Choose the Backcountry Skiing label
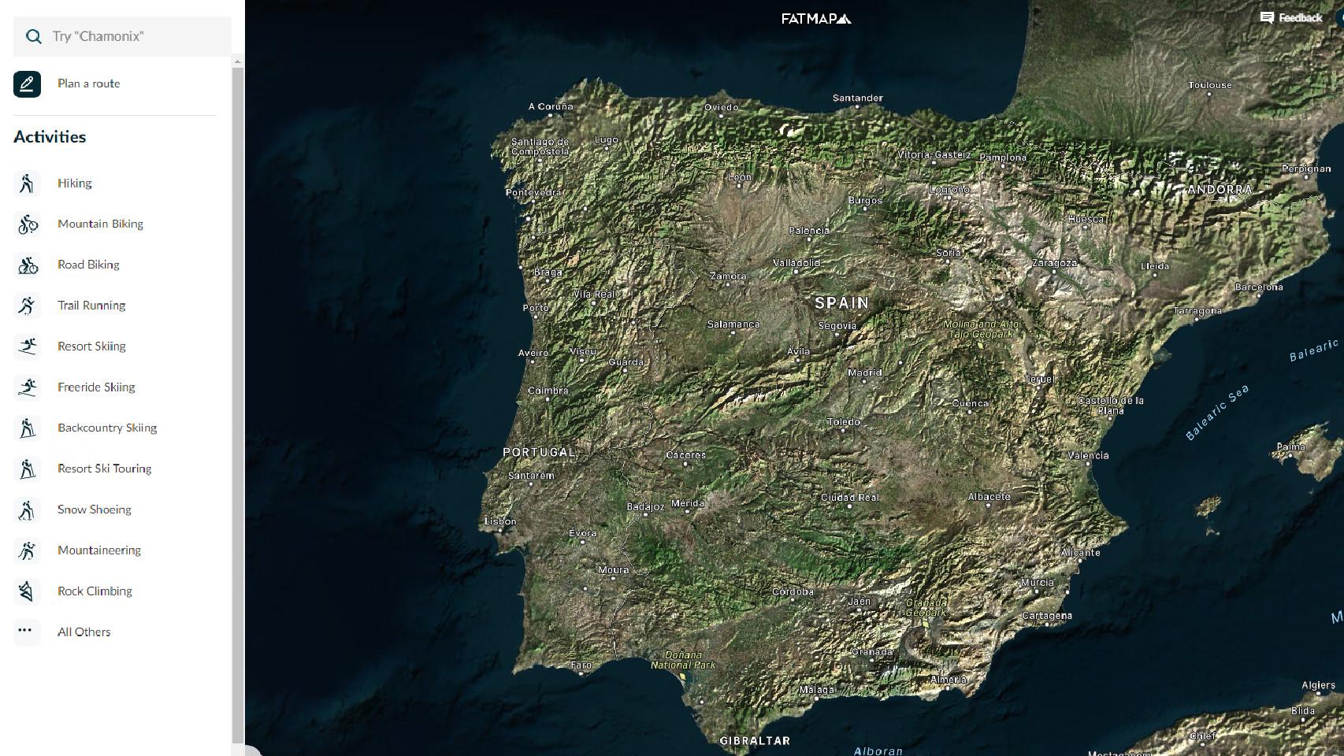The width and height of the screenshot is (1344, 756). pos(107,428)
